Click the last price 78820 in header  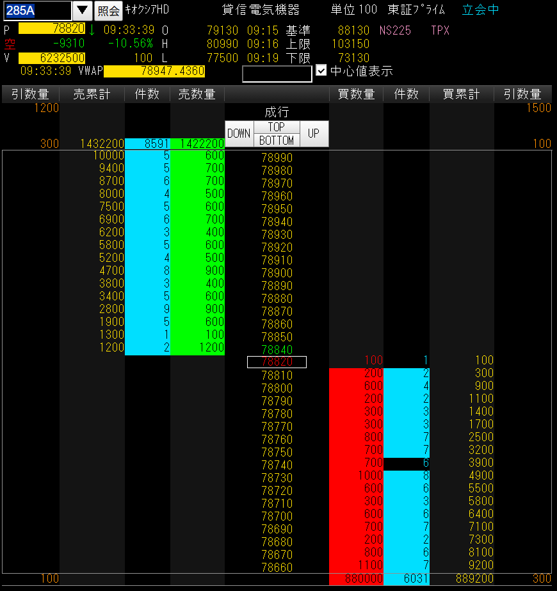(52, 28)
